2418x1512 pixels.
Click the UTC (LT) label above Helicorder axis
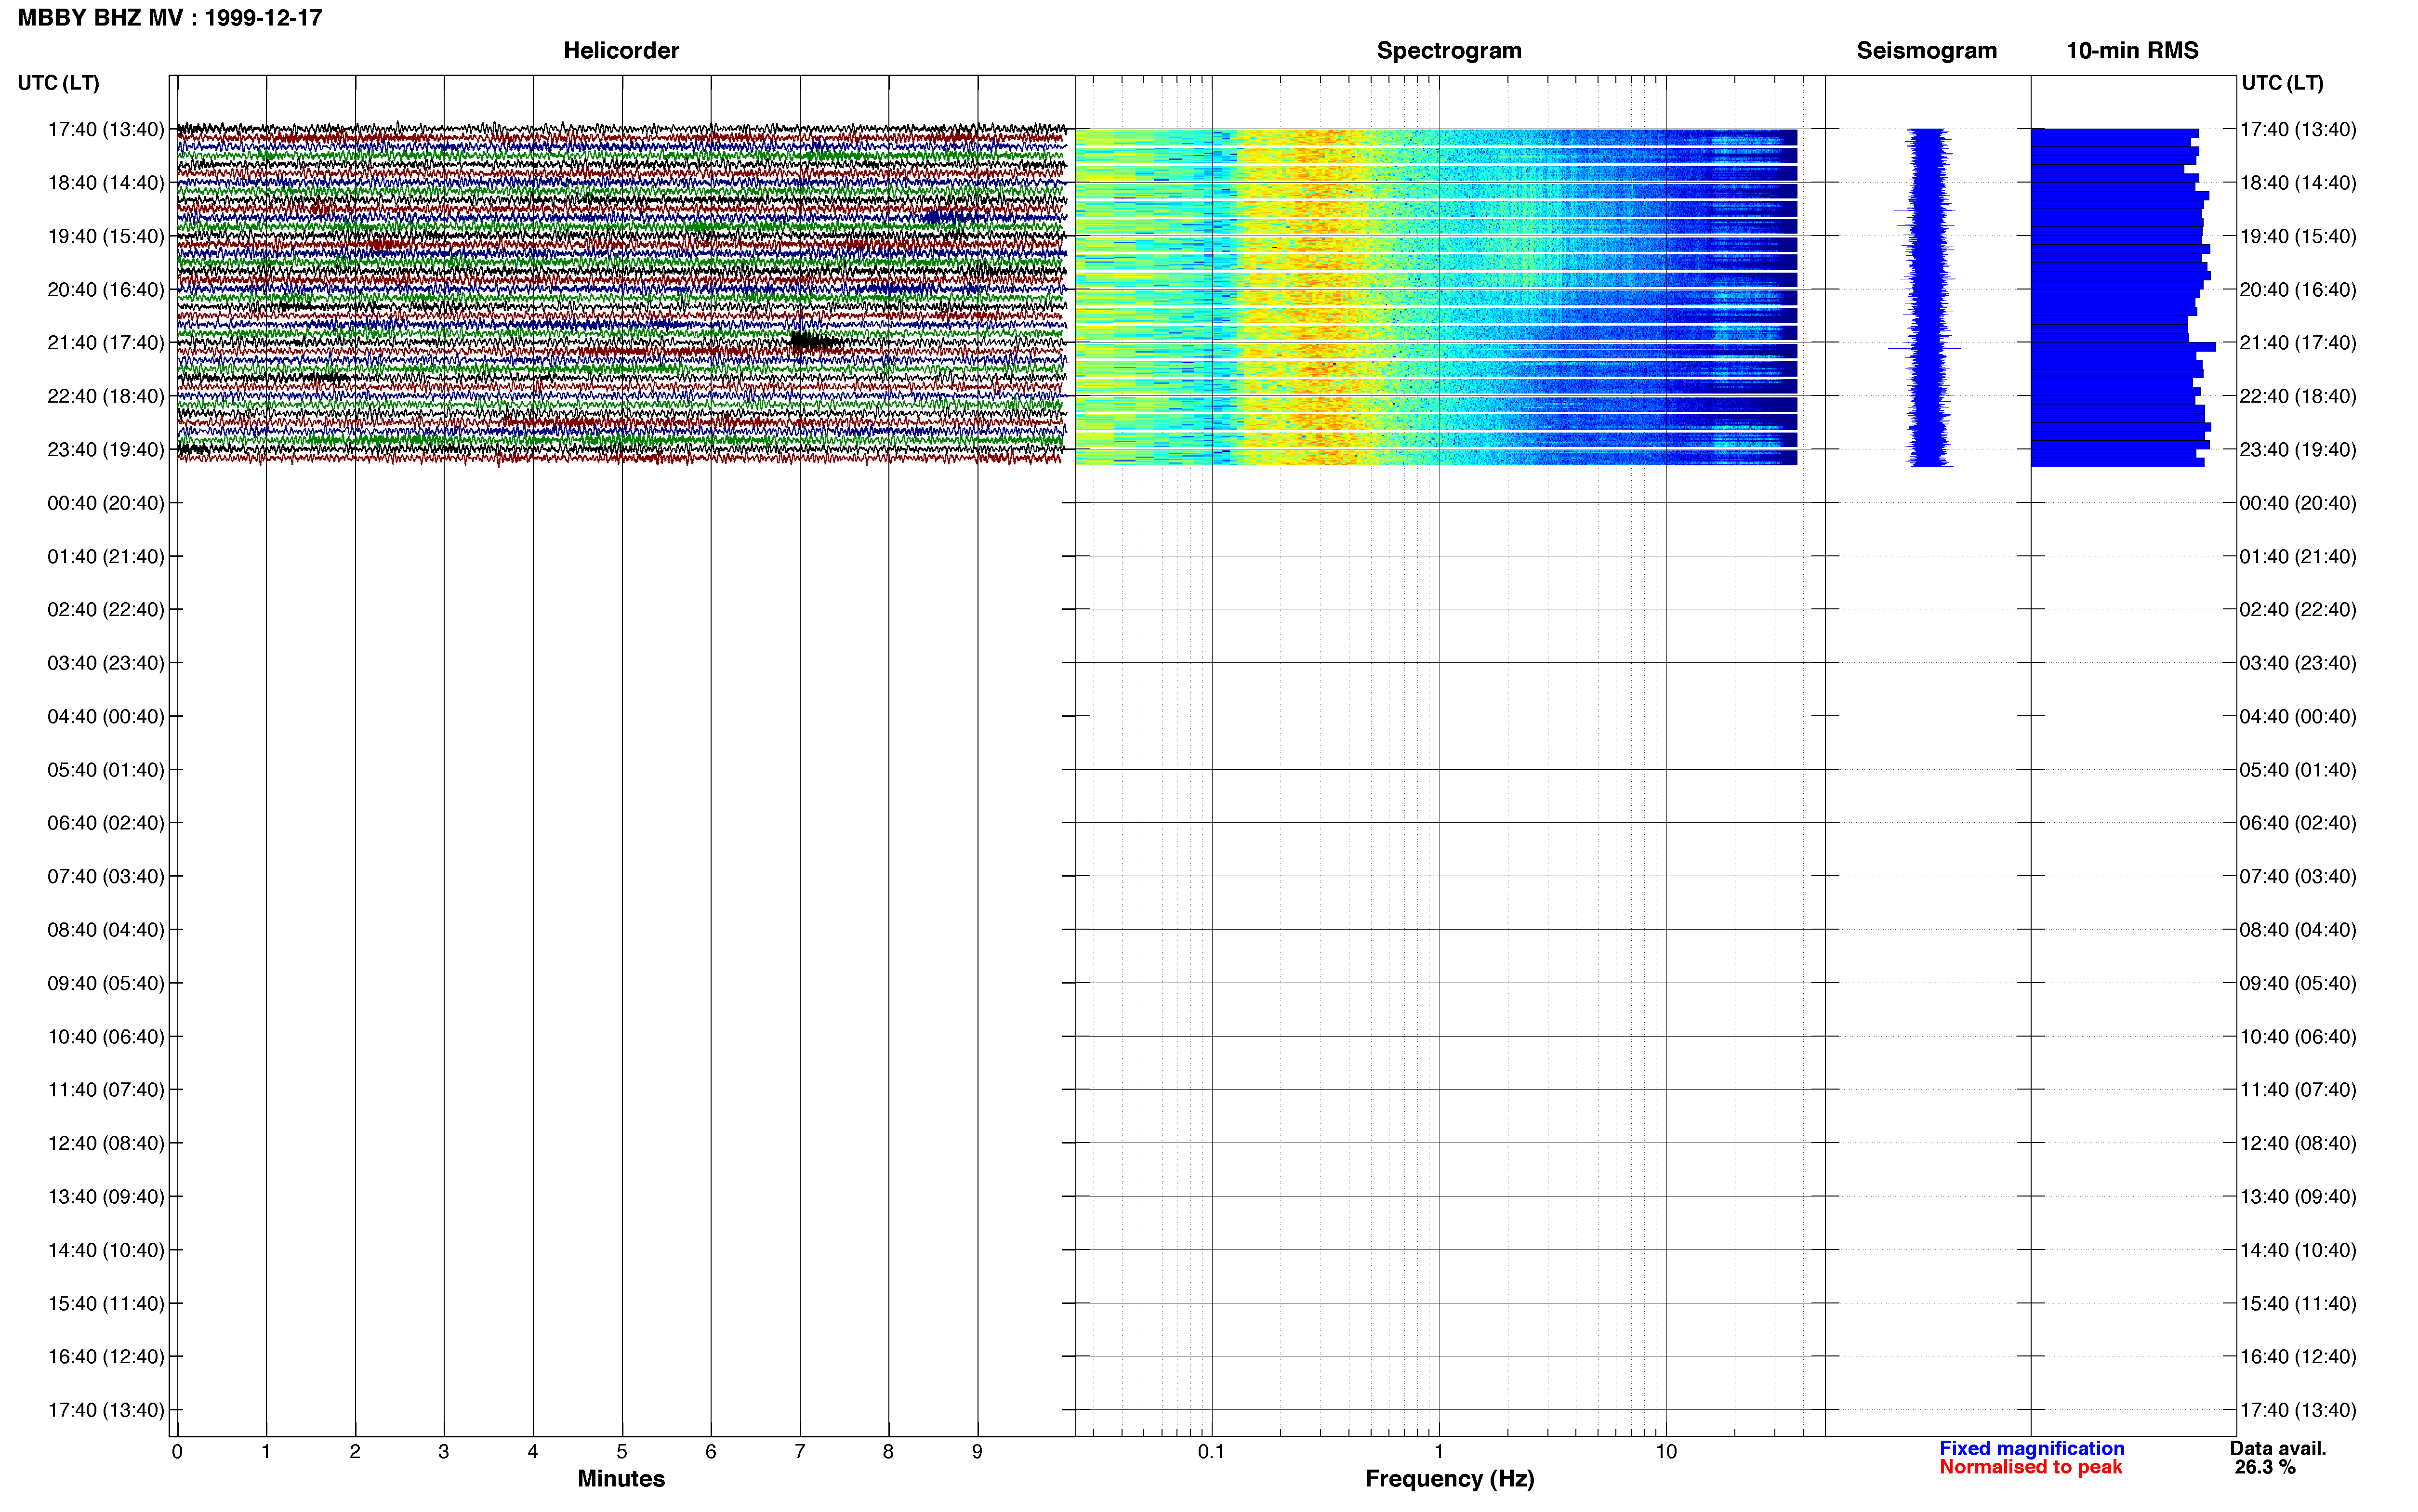58,83
